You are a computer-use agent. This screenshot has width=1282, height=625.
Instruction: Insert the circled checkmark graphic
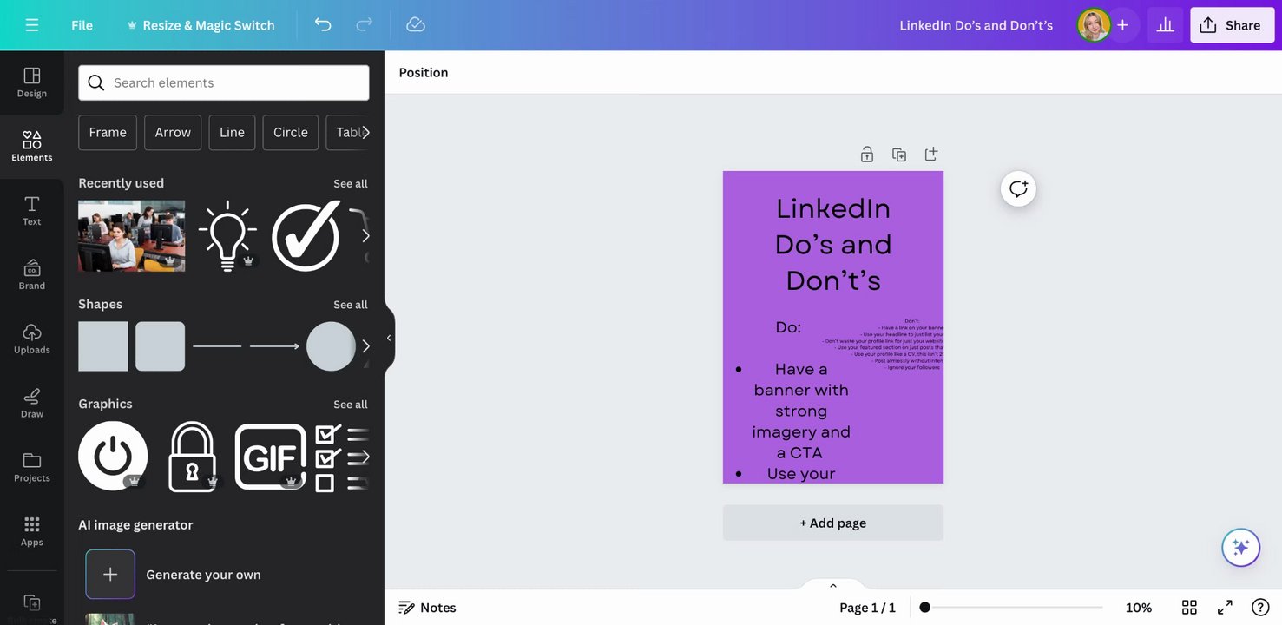[306, 236]
